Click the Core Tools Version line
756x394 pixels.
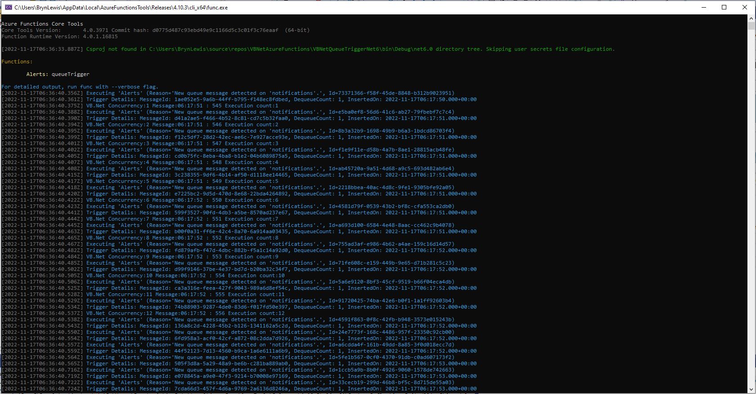155,30
